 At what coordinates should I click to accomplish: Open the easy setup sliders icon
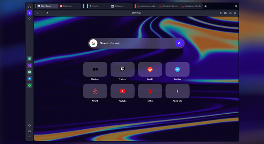point(235,13)
